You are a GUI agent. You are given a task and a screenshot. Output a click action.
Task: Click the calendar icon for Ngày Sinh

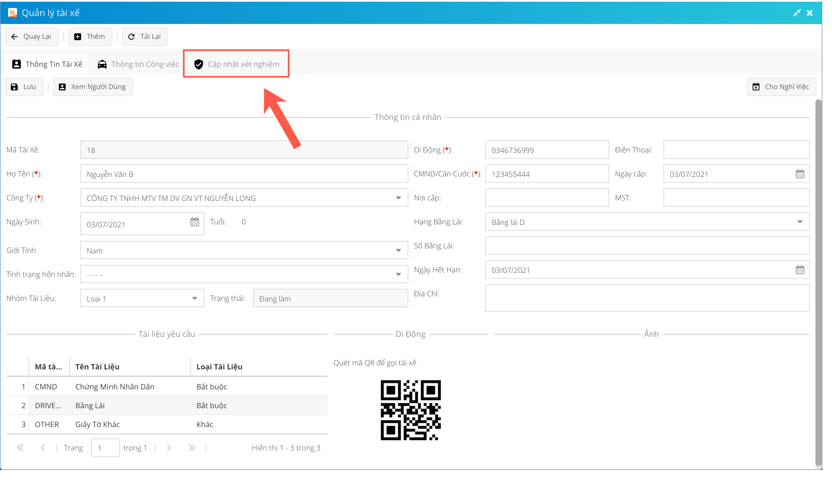194,222
